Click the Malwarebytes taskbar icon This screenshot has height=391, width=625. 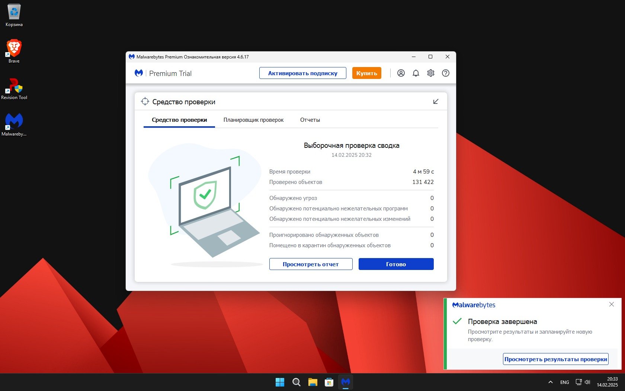point(346,382)
